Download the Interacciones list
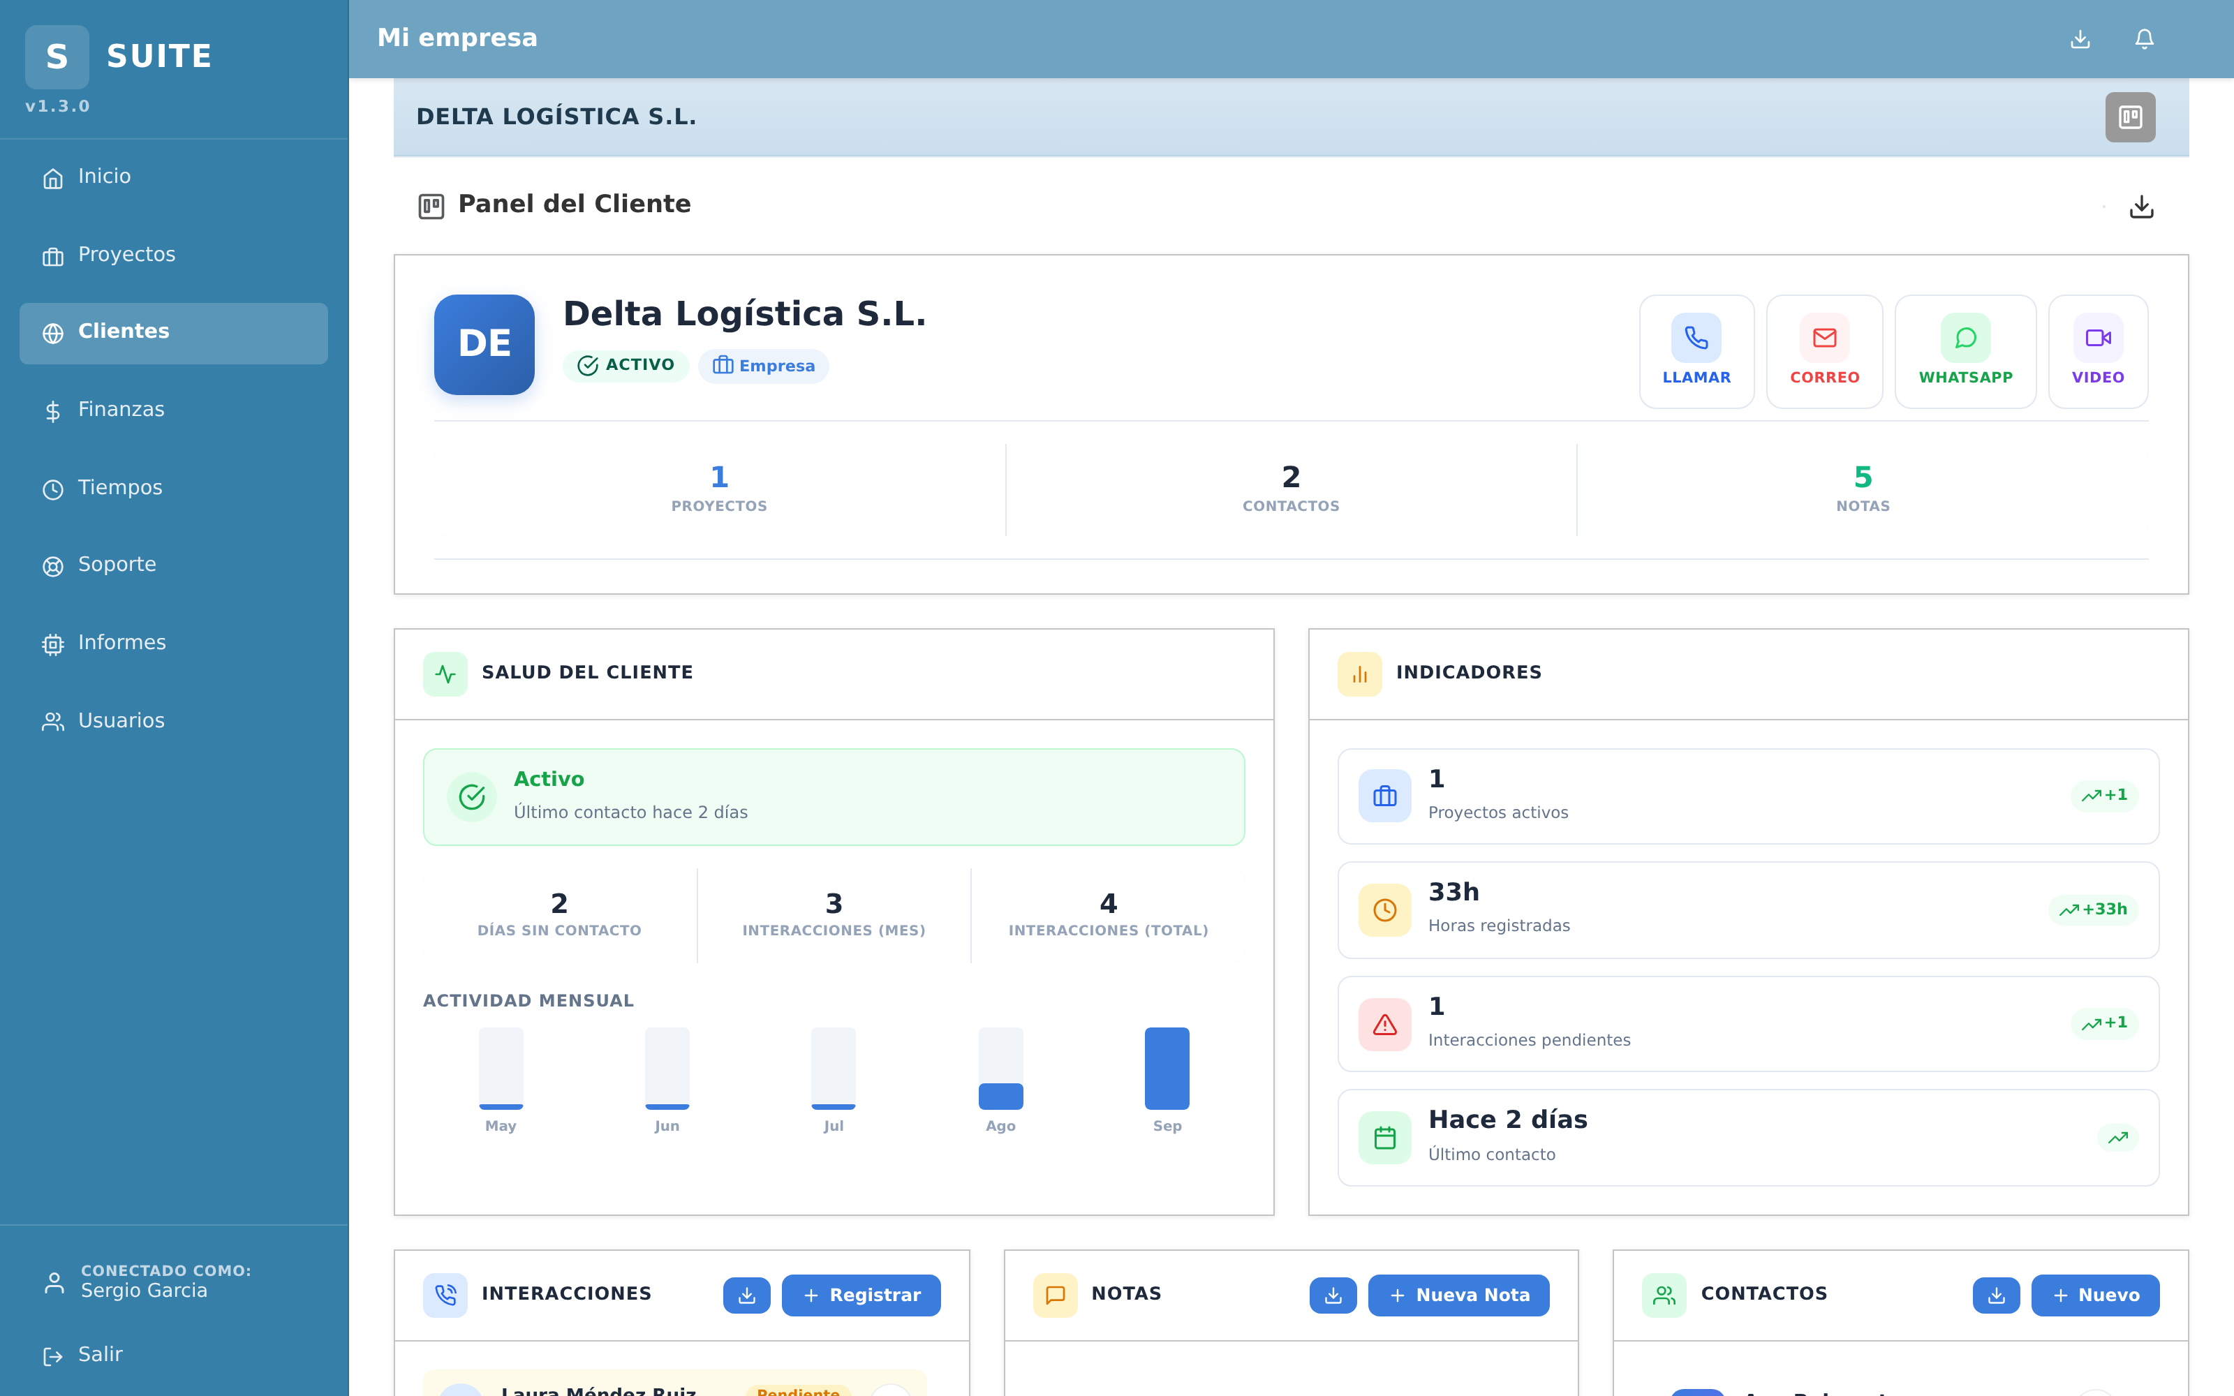 [747, 1295]
